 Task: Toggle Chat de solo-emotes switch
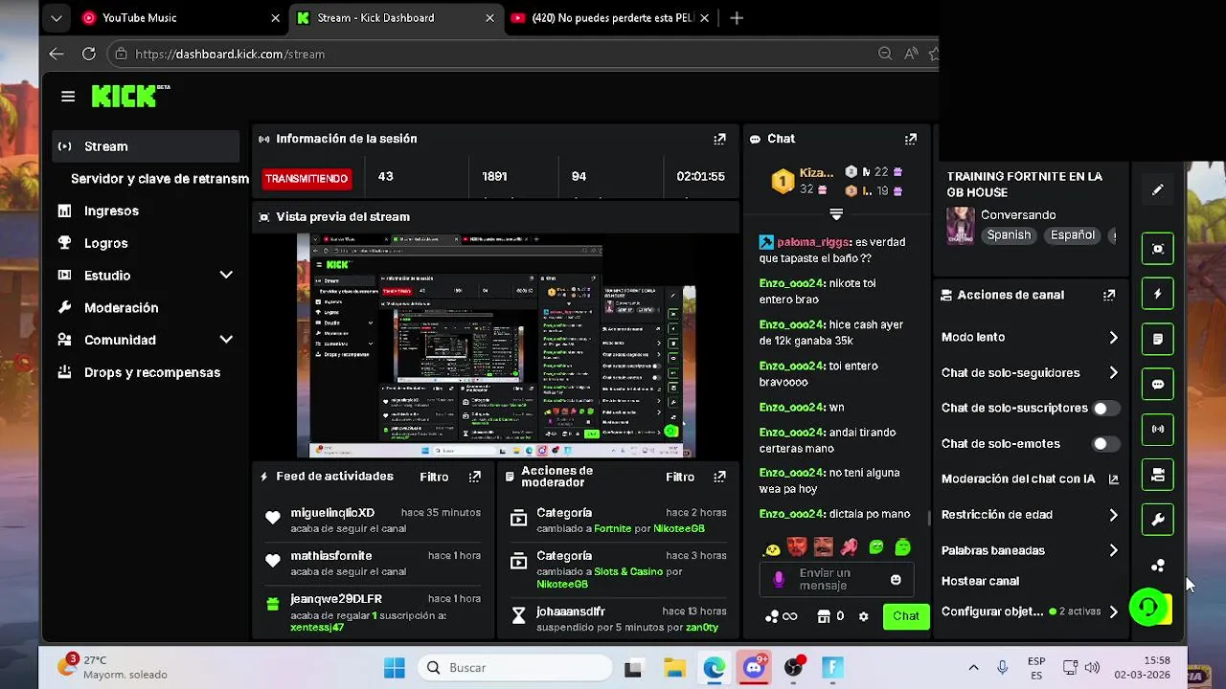(1105, 444)
